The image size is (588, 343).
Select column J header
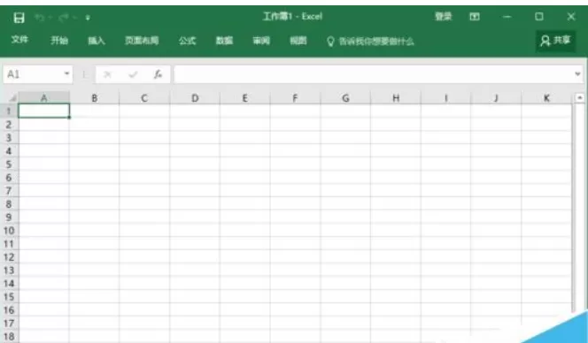496,98
